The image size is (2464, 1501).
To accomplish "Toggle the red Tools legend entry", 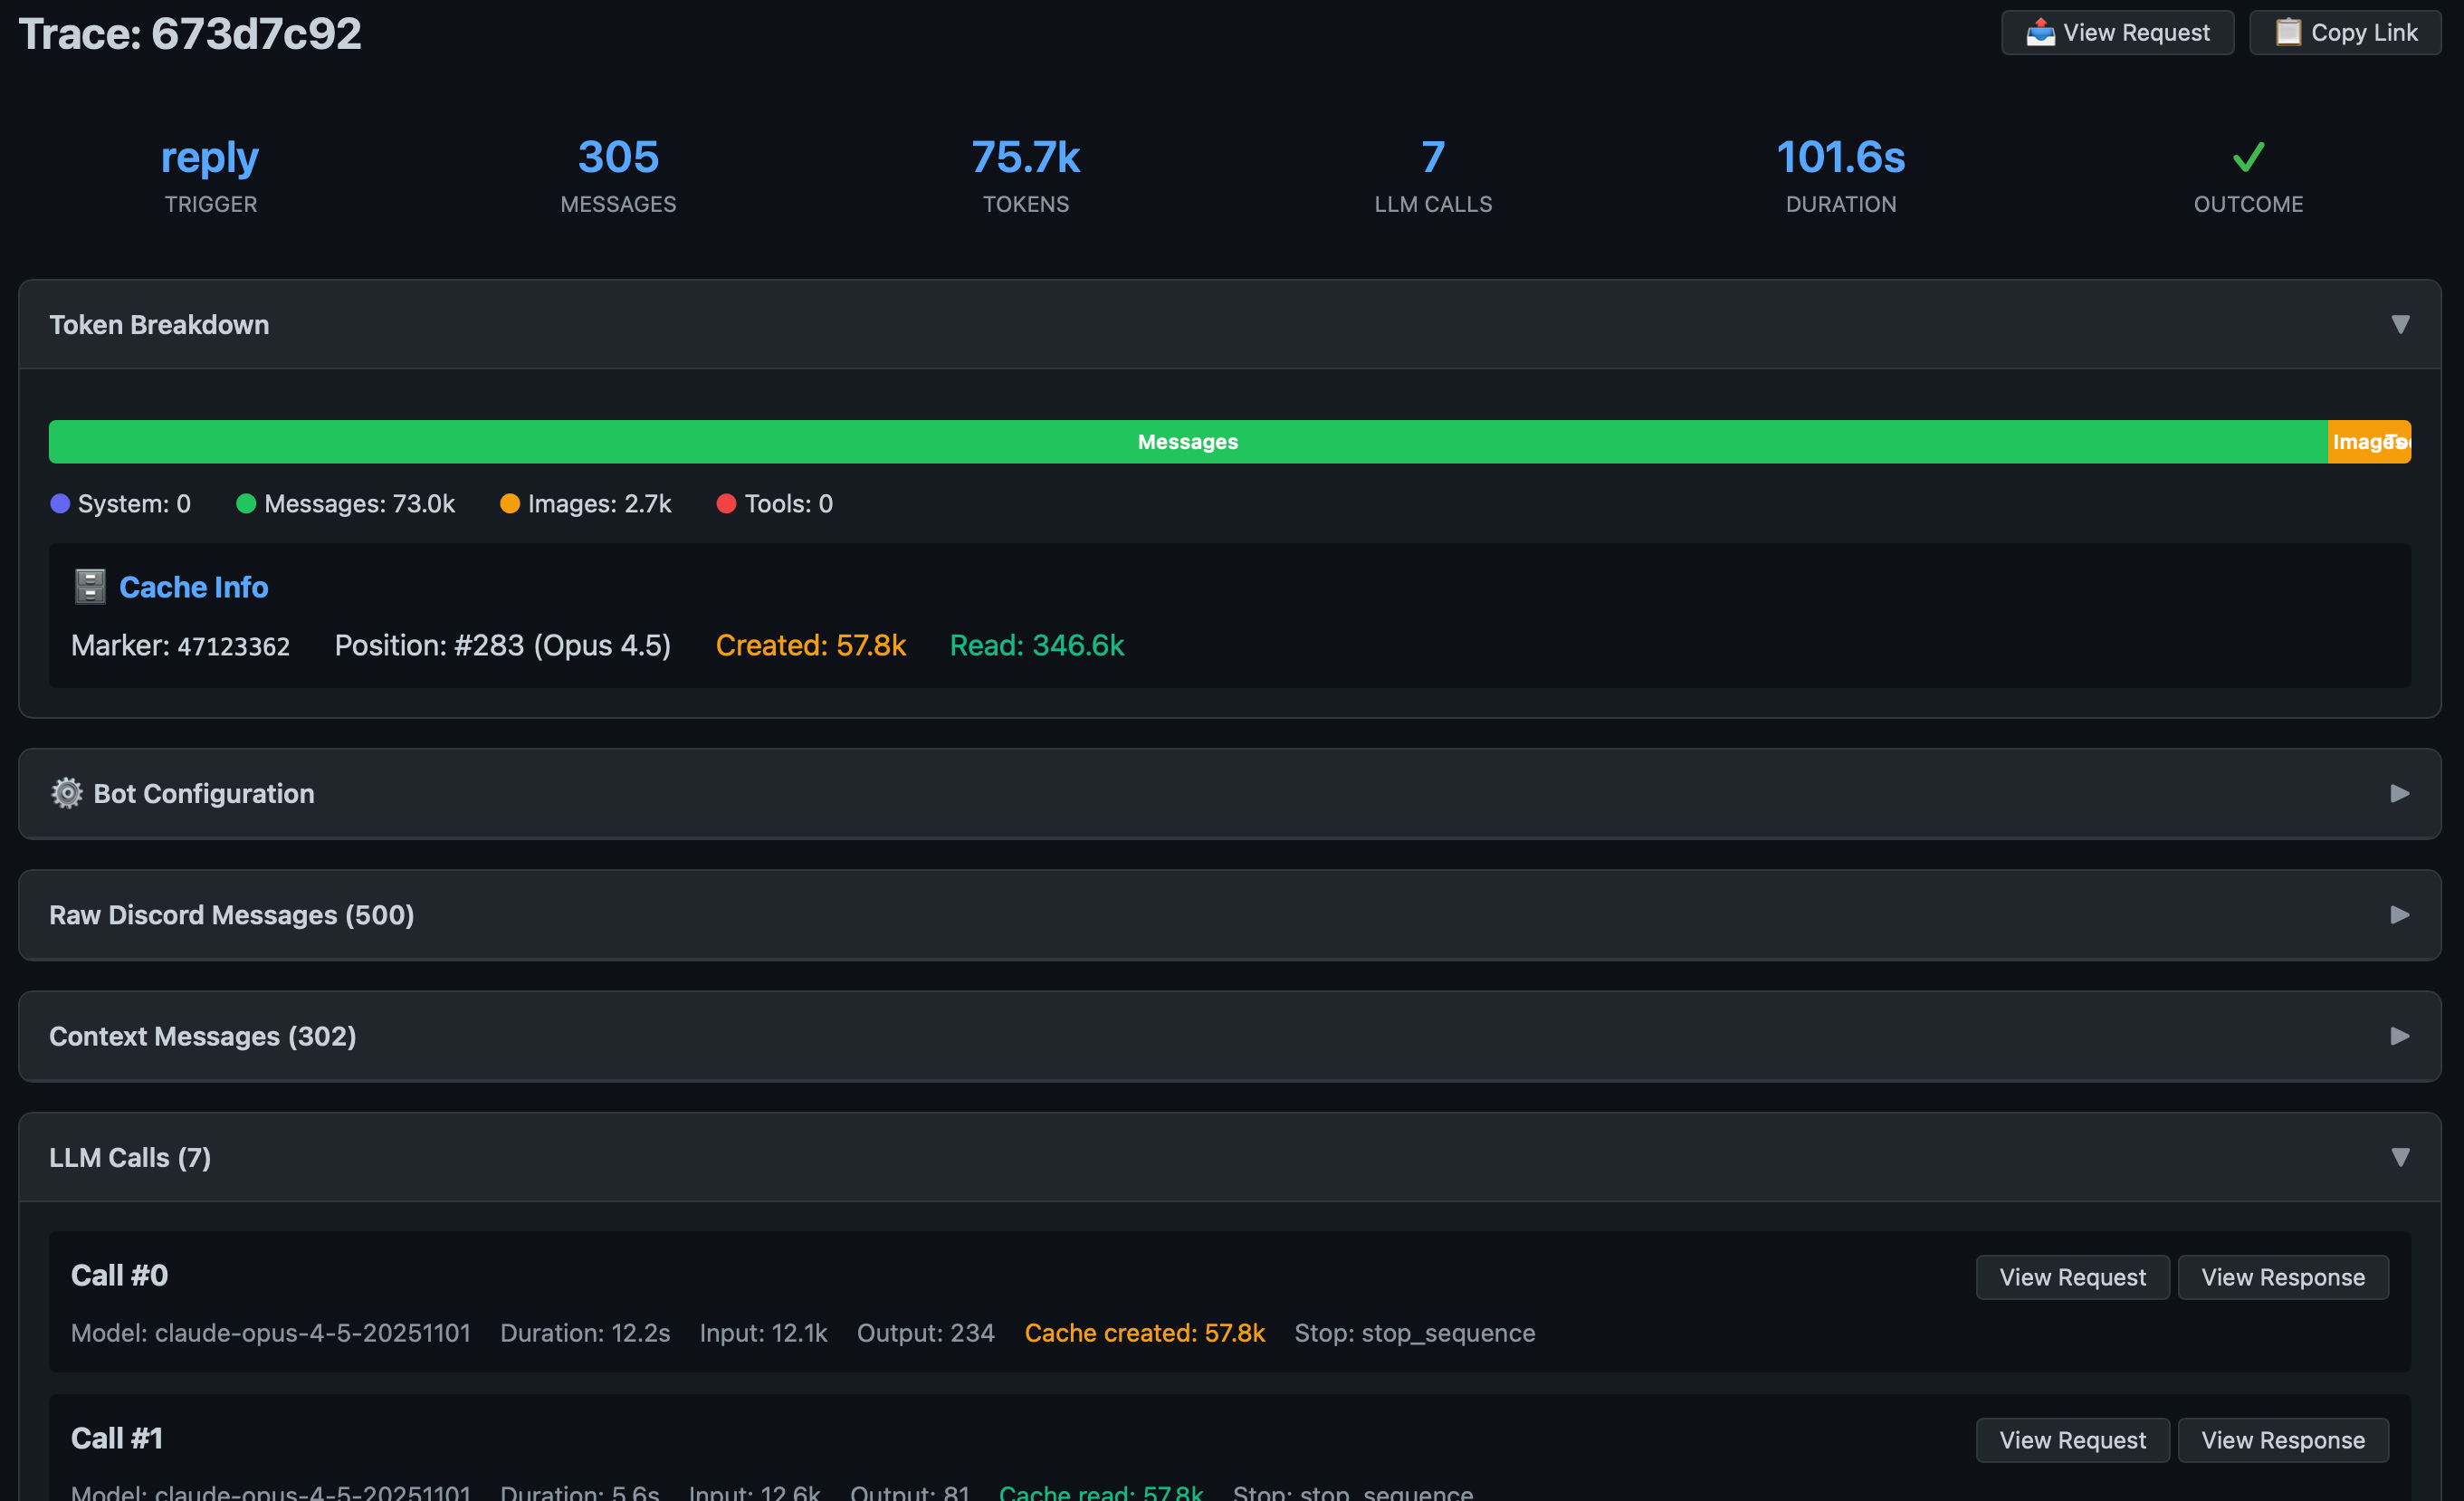I will tap(775, 504).
